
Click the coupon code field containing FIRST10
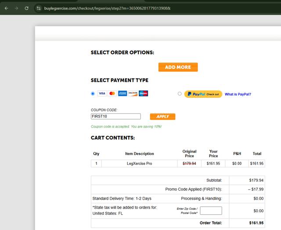tap(116, 117)
